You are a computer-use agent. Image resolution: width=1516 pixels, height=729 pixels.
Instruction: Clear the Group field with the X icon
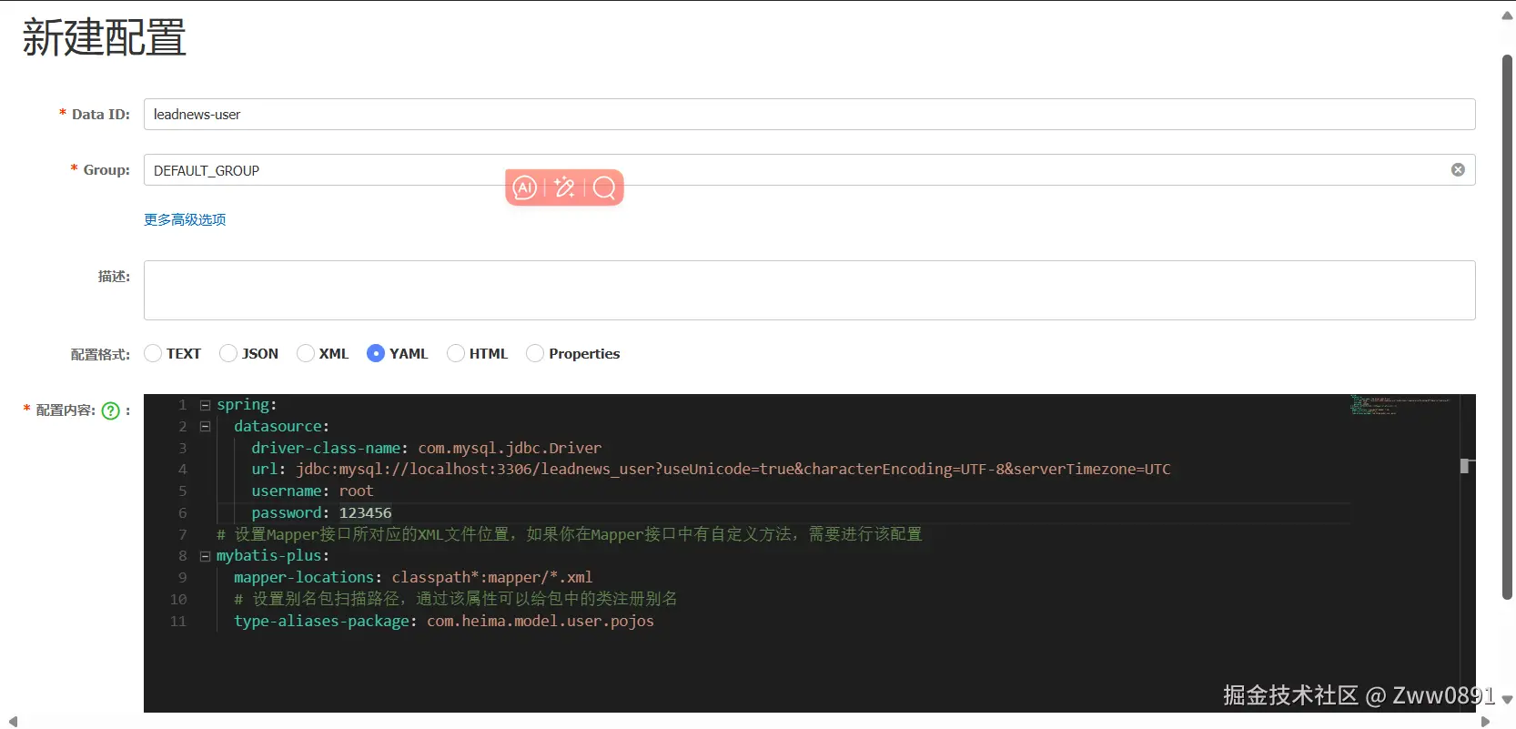point(1458,170)
